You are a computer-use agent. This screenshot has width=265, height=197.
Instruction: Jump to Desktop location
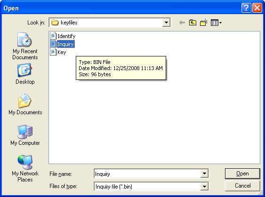tap(25, 74)
